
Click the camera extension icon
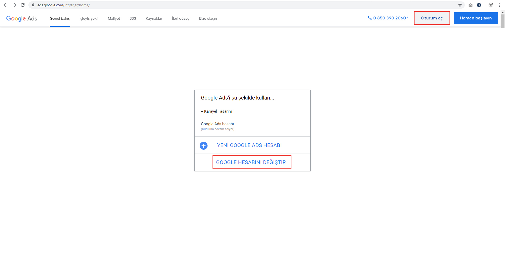[471, 5]
